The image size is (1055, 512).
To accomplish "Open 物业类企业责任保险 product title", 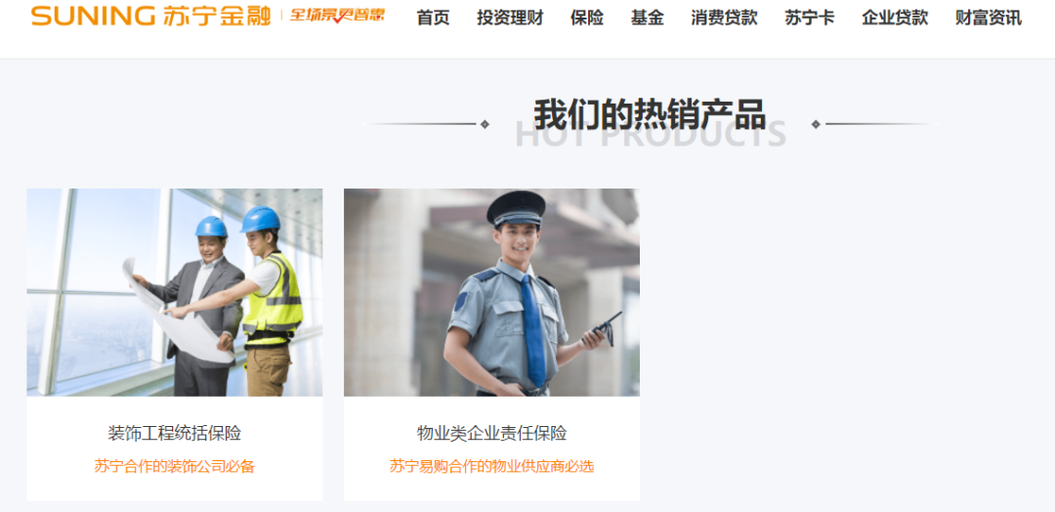I will [491, 433].
